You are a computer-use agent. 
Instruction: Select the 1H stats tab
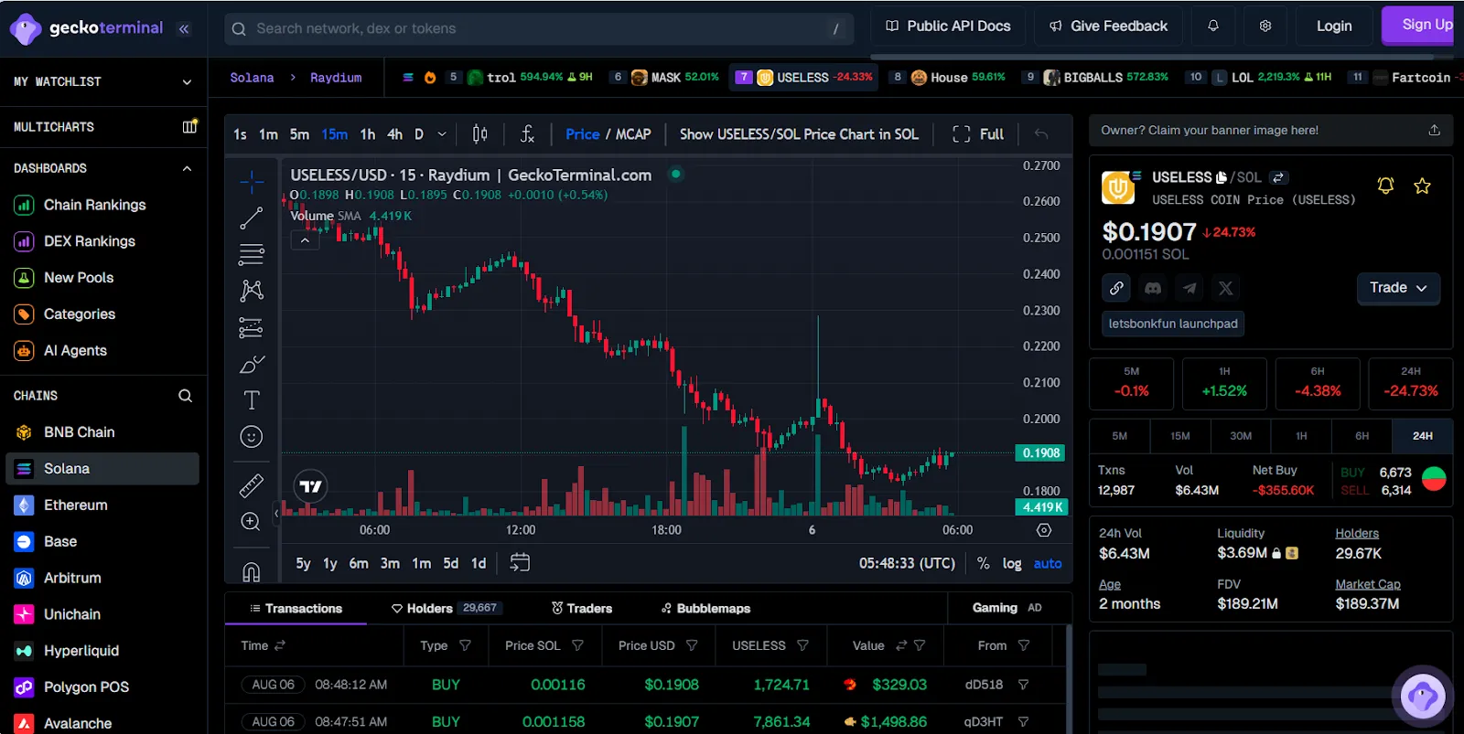pyautogui.click(x=1301, y=436)
